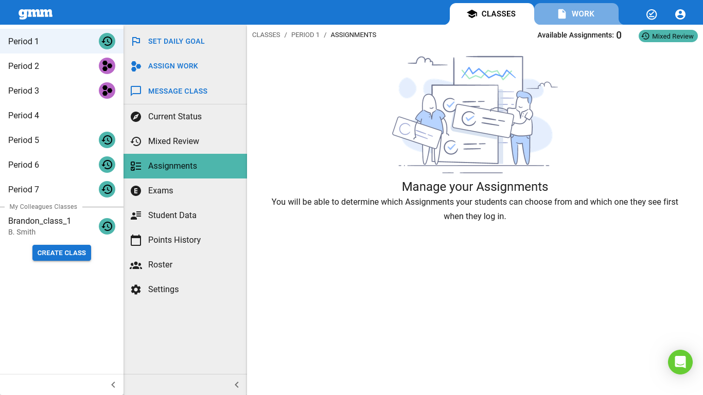Click the mixed review icon for Period 6
Viewport: 703px width, 395px height.
click(x=107, y=165)
